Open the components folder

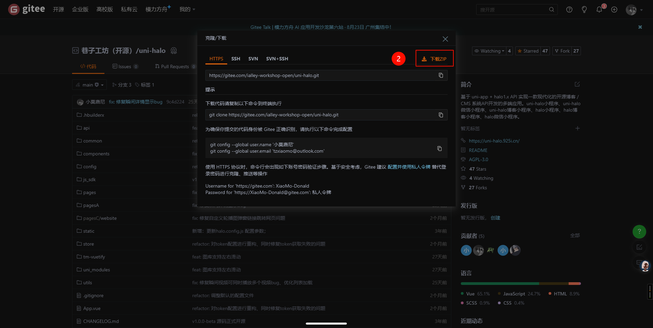click(96, 154)
